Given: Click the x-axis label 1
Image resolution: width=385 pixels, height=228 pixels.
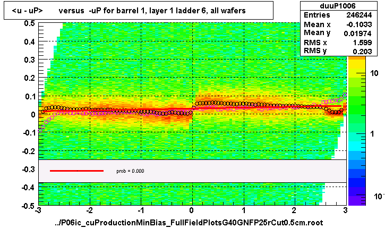Looking at the screenshot, I should 244,210.
